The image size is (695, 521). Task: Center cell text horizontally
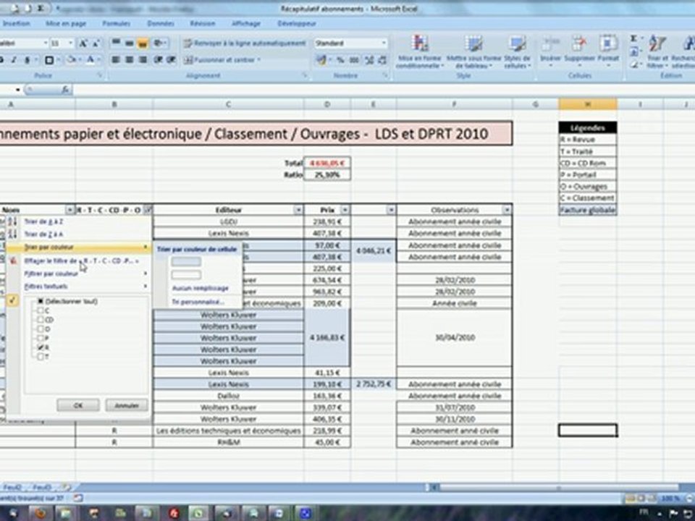click(x=130, y=59)
